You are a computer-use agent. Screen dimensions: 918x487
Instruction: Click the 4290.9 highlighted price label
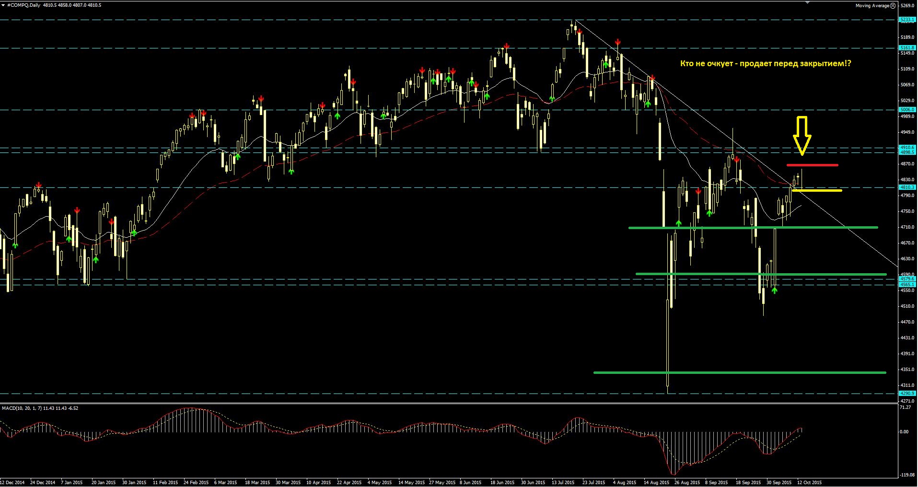(907, 393)
